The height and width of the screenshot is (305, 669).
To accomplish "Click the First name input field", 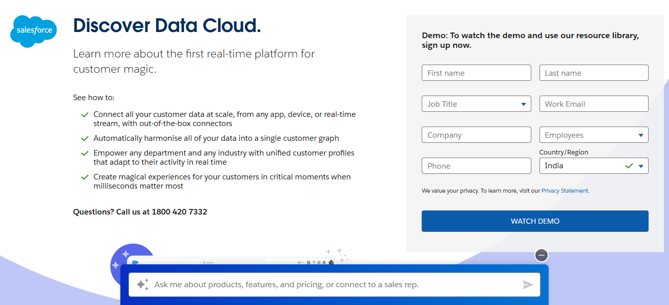I will click(476, 72).
